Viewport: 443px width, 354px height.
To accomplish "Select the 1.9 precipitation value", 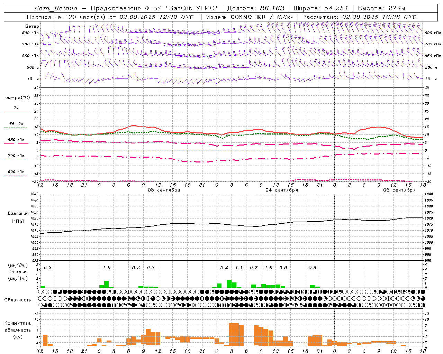I will [x=107, y=268].
